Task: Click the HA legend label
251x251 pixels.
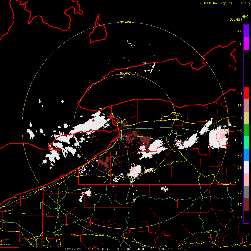Action: click(239, 93)
